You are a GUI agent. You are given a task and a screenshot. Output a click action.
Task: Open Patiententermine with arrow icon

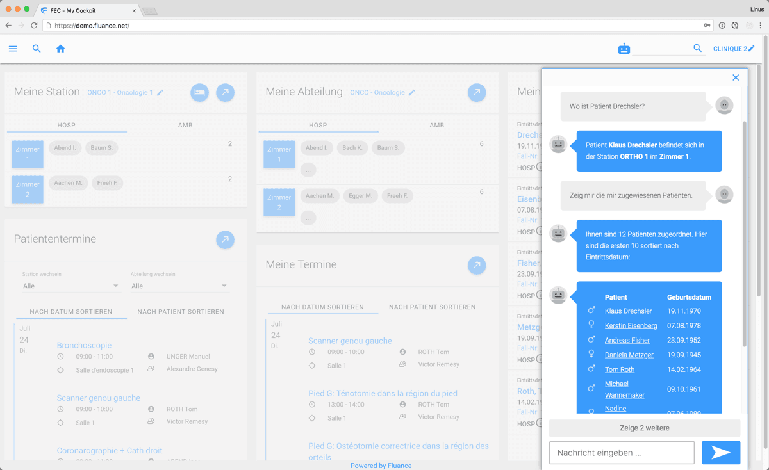coord(225,240)
